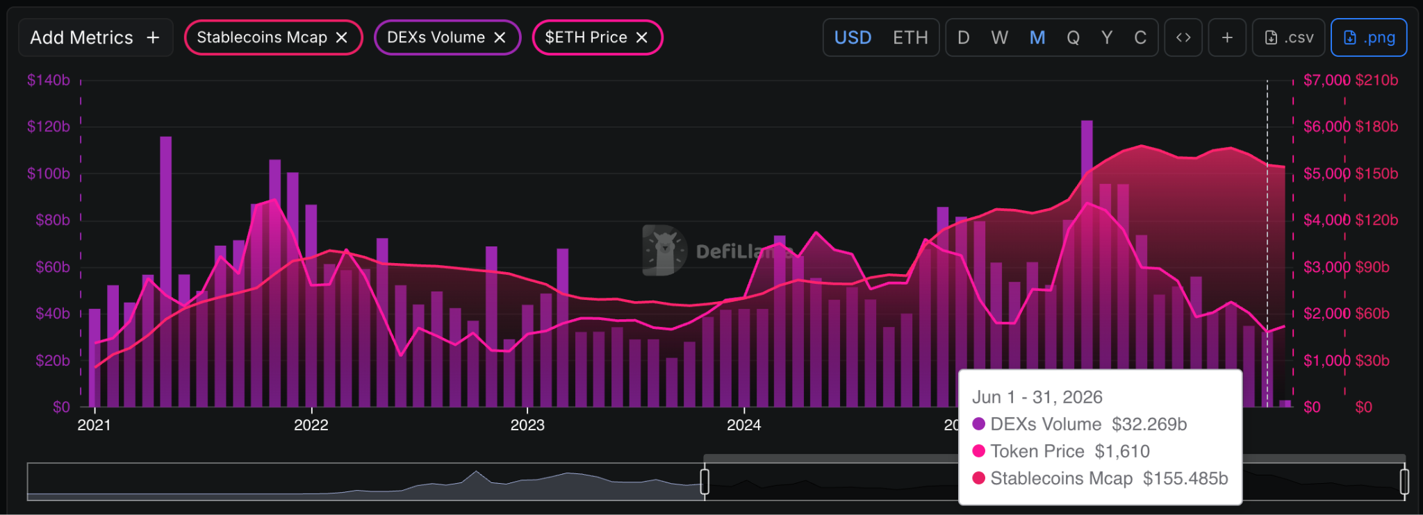Image resolution: width=1423 pixels, height=515 pixels.
Task: Click the tall May 2021 DEX volume bar
Action: click(x=165, y=271)
